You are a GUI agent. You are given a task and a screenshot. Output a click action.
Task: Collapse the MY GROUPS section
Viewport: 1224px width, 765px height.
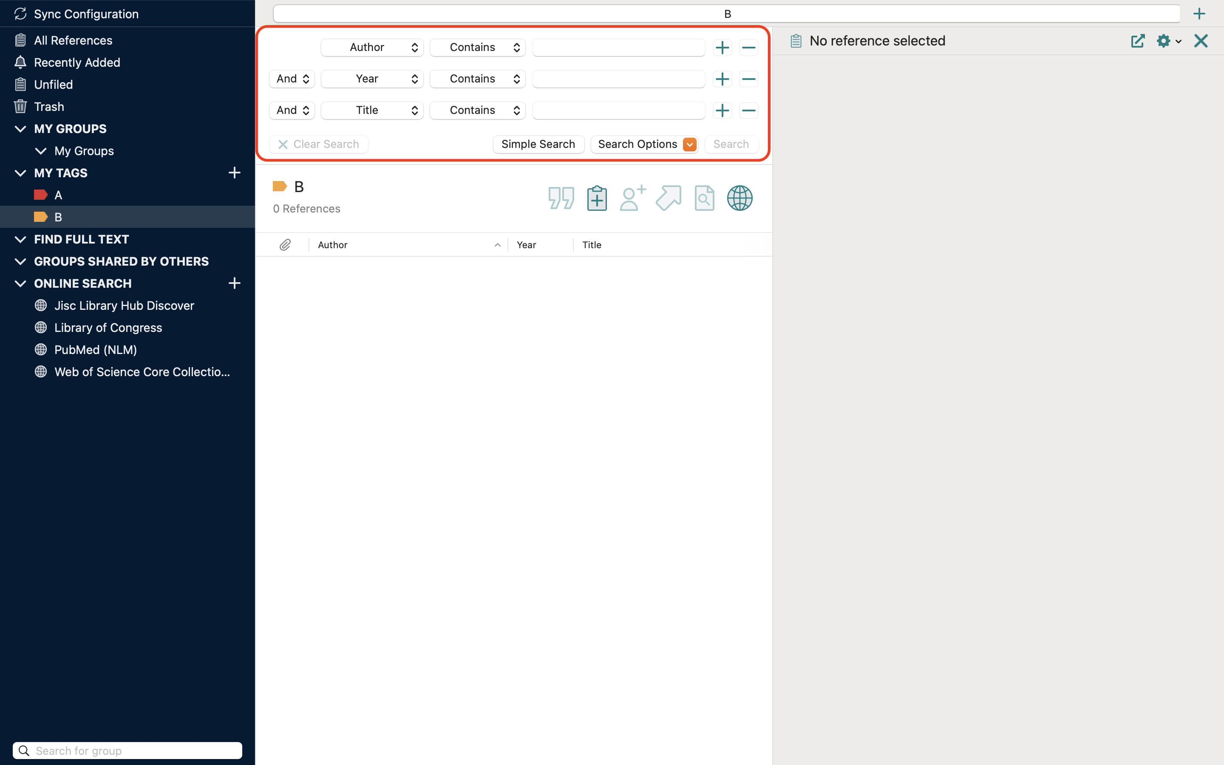[20, 129]
